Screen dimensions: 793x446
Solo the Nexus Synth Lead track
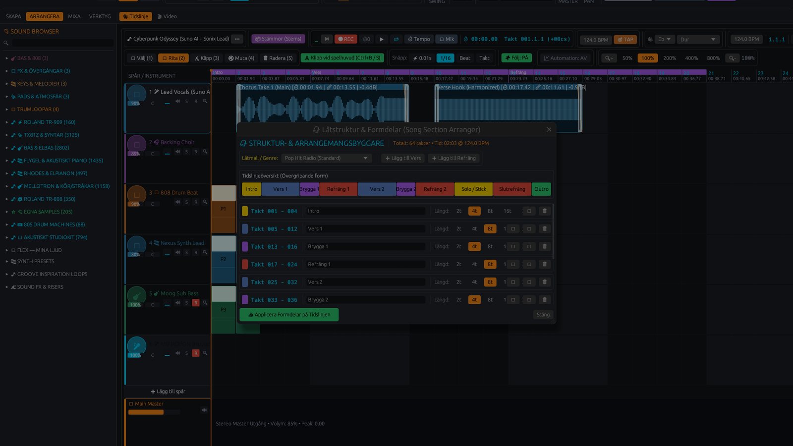[x=186, y=252]
